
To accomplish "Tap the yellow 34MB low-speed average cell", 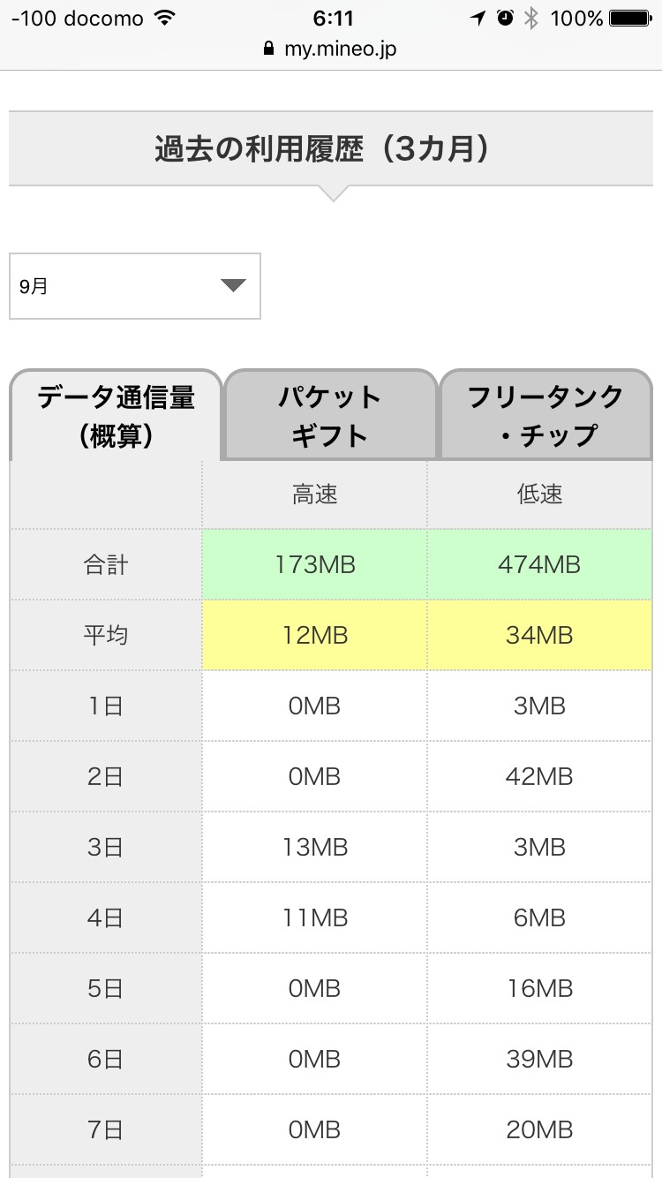I will (539, 636).
